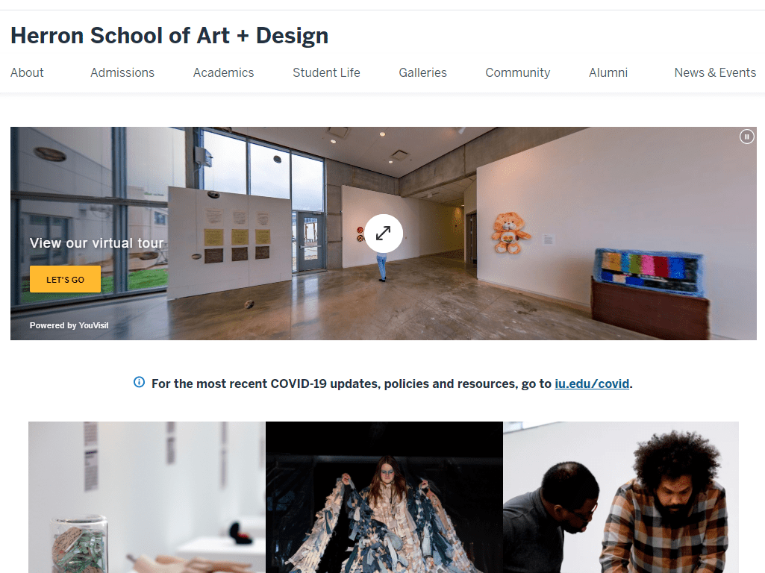Image resolution: width=765 pixels, height=573 pixels.
Task: Expand the Academics navigation item
Action: 223,72
